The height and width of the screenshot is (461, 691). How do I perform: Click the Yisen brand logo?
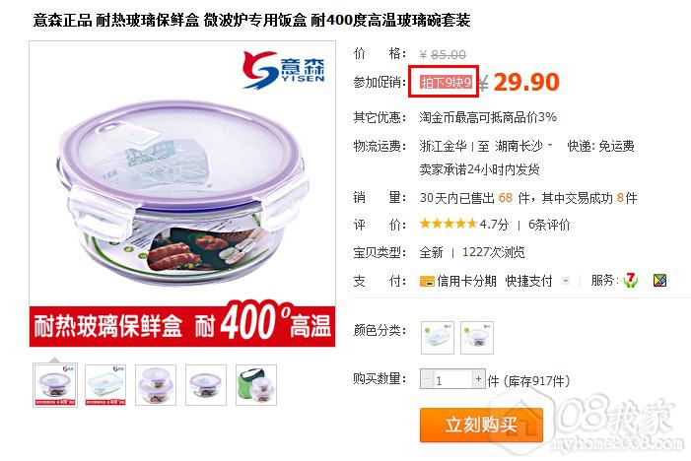(284, 70)
